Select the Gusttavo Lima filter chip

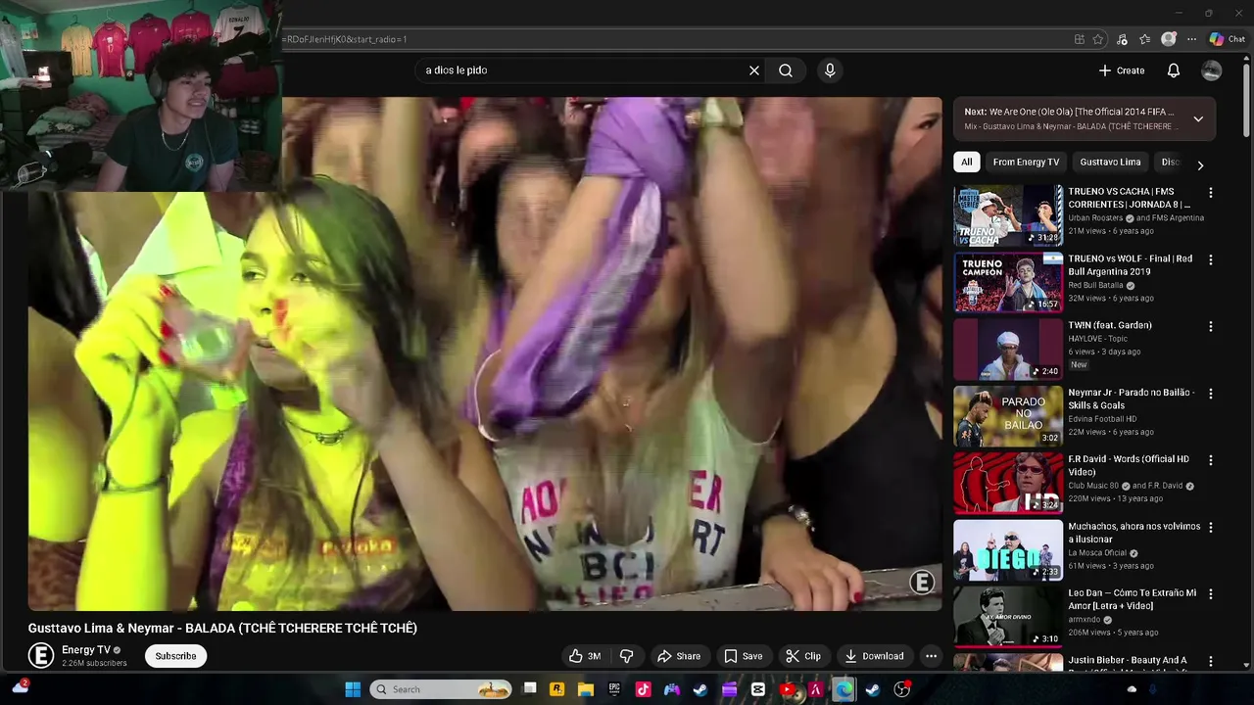1110,163
